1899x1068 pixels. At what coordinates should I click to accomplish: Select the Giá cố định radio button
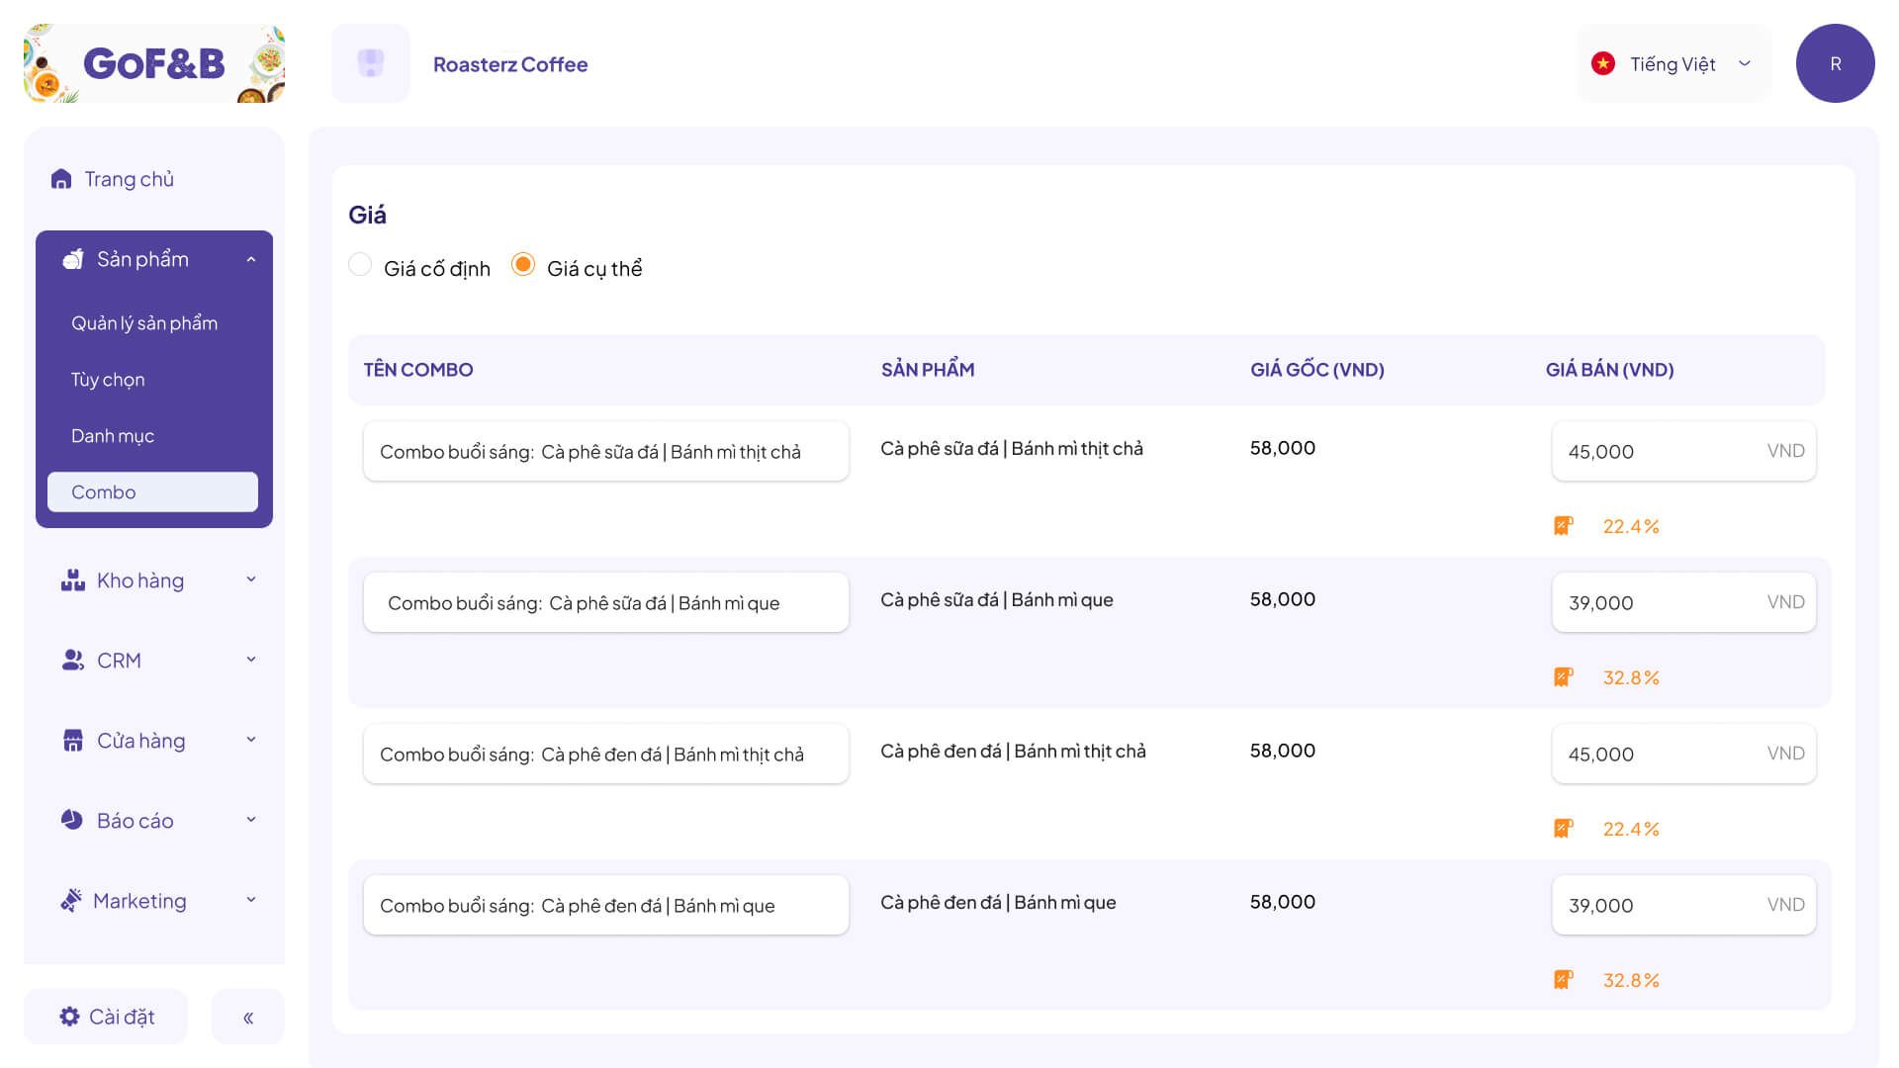tap(360, 265)
